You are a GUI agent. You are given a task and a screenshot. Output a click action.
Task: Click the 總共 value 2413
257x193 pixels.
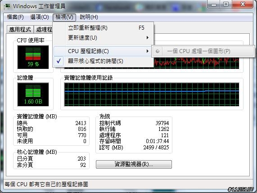click(x=81, y=123)
